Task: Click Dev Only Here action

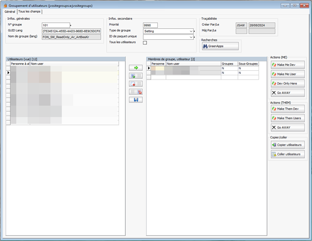Action: click(287, 83)
